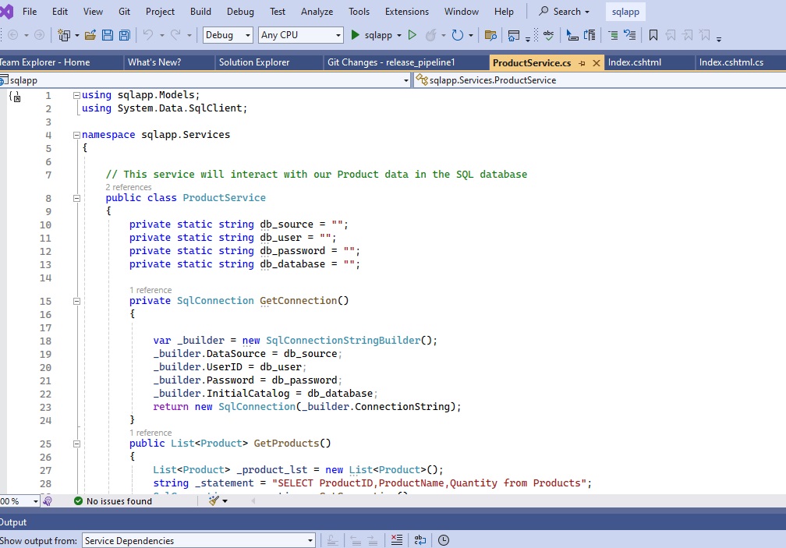Image resolution: width=786 pixels, height=548 pixels.
Task: Save the current file with the floppy icon
Action: (108, 35)
